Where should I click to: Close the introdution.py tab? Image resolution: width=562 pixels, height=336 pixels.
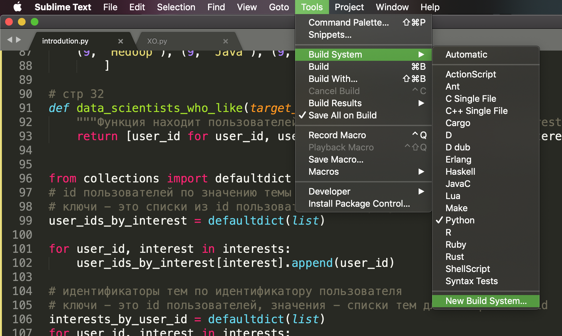[x=121, y=41]
